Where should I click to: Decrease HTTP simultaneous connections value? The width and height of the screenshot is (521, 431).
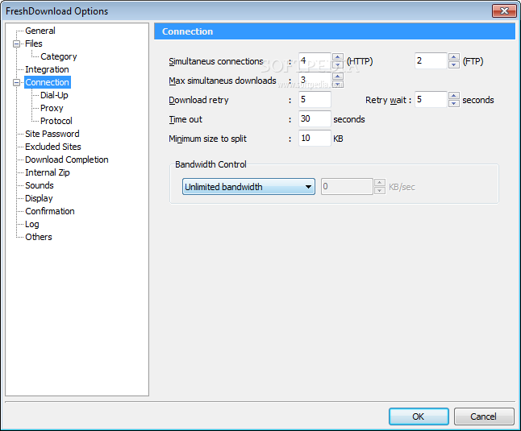coord(338,64)
